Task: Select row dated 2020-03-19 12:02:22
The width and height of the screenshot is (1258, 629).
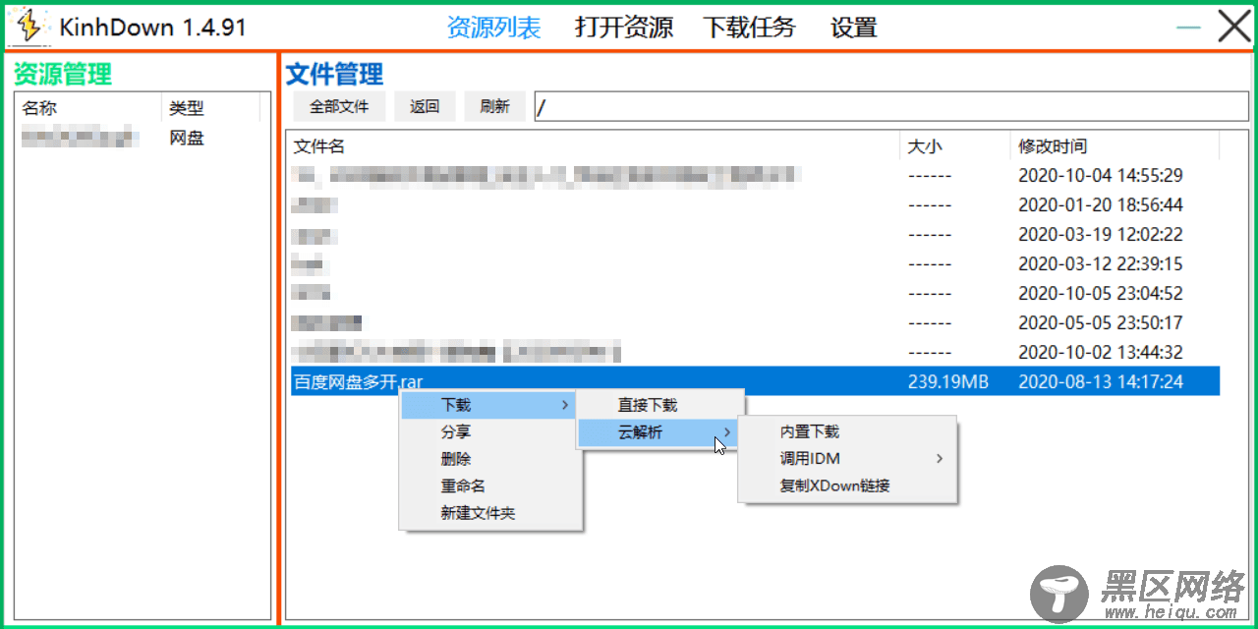Action: pos(754,235)
